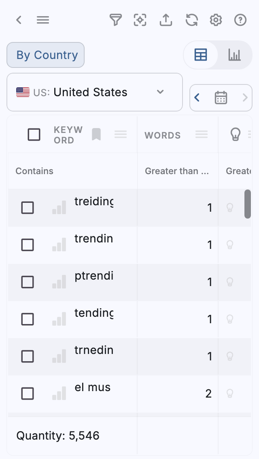
Task: Refresh the keyword data
Action: 191,20
